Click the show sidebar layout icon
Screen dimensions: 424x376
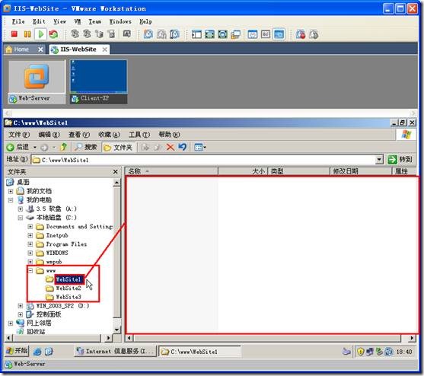(x=196, y=34)
